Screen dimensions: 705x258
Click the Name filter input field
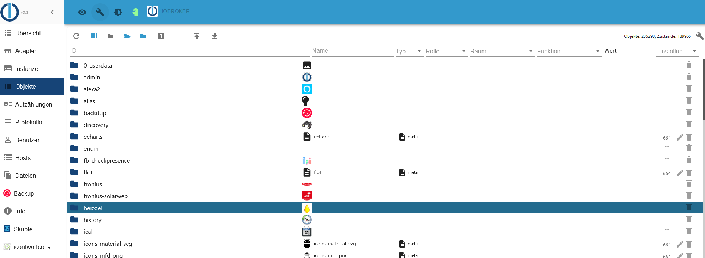click(353, 51)
